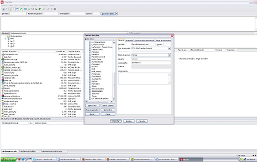This screenshot has width=262, height=163.
Task: Open the Conexión rápida history dropdown arrow
Action: (117, 14)
